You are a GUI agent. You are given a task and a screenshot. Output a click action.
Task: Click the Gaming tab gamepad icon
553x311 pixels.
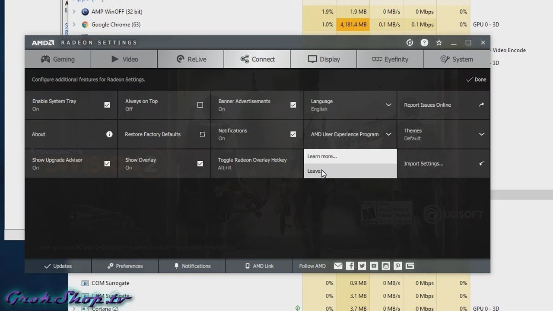[45, 59]
